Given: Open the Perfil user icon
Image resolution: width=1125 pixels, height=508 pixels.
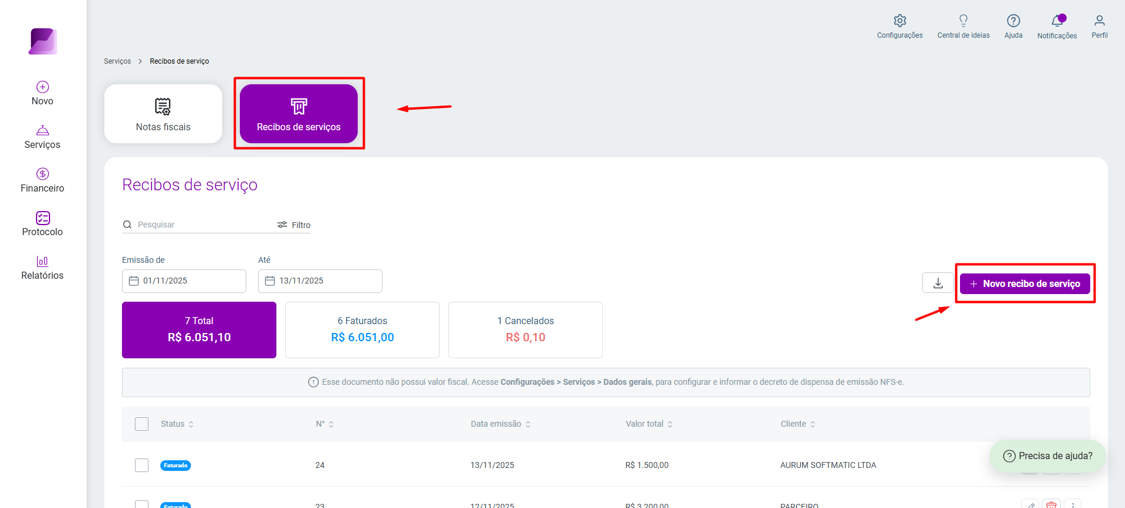Looking at the screenshot, I should 1099,21.
